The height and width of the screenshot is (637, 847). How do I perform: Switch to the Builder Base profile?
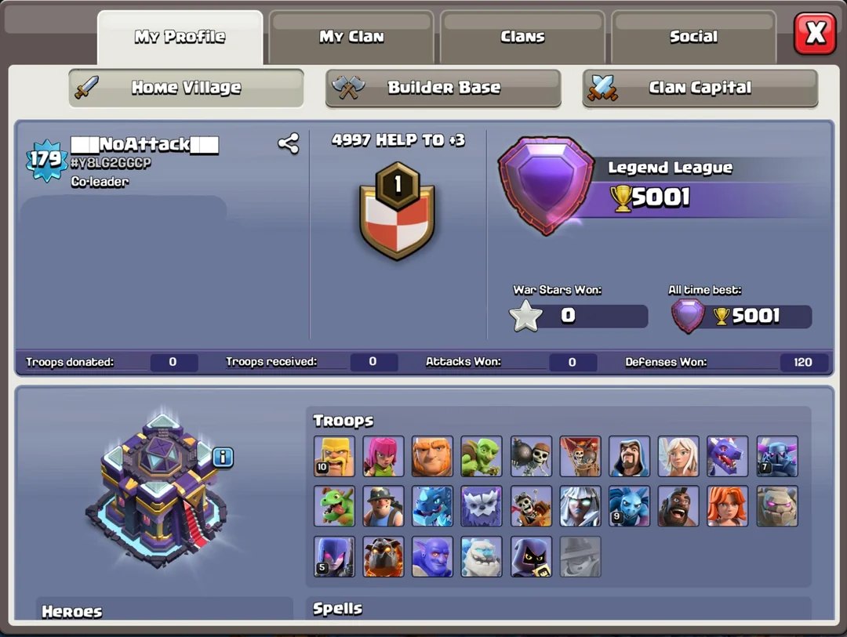pyautogui.click(x=443, y=88)
